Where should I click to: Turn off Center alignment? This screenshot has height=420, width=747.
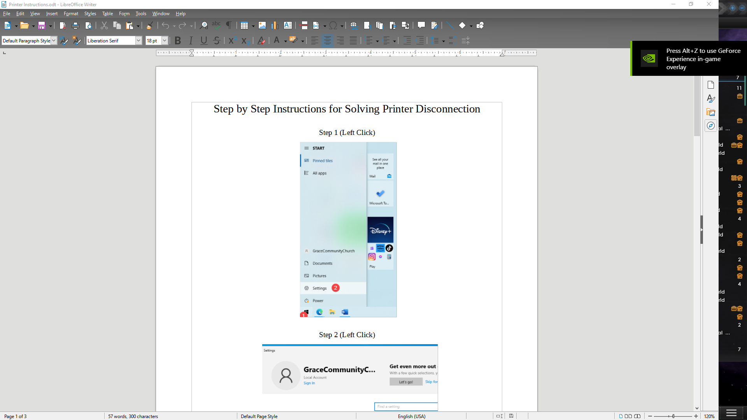tap(328, 40)
